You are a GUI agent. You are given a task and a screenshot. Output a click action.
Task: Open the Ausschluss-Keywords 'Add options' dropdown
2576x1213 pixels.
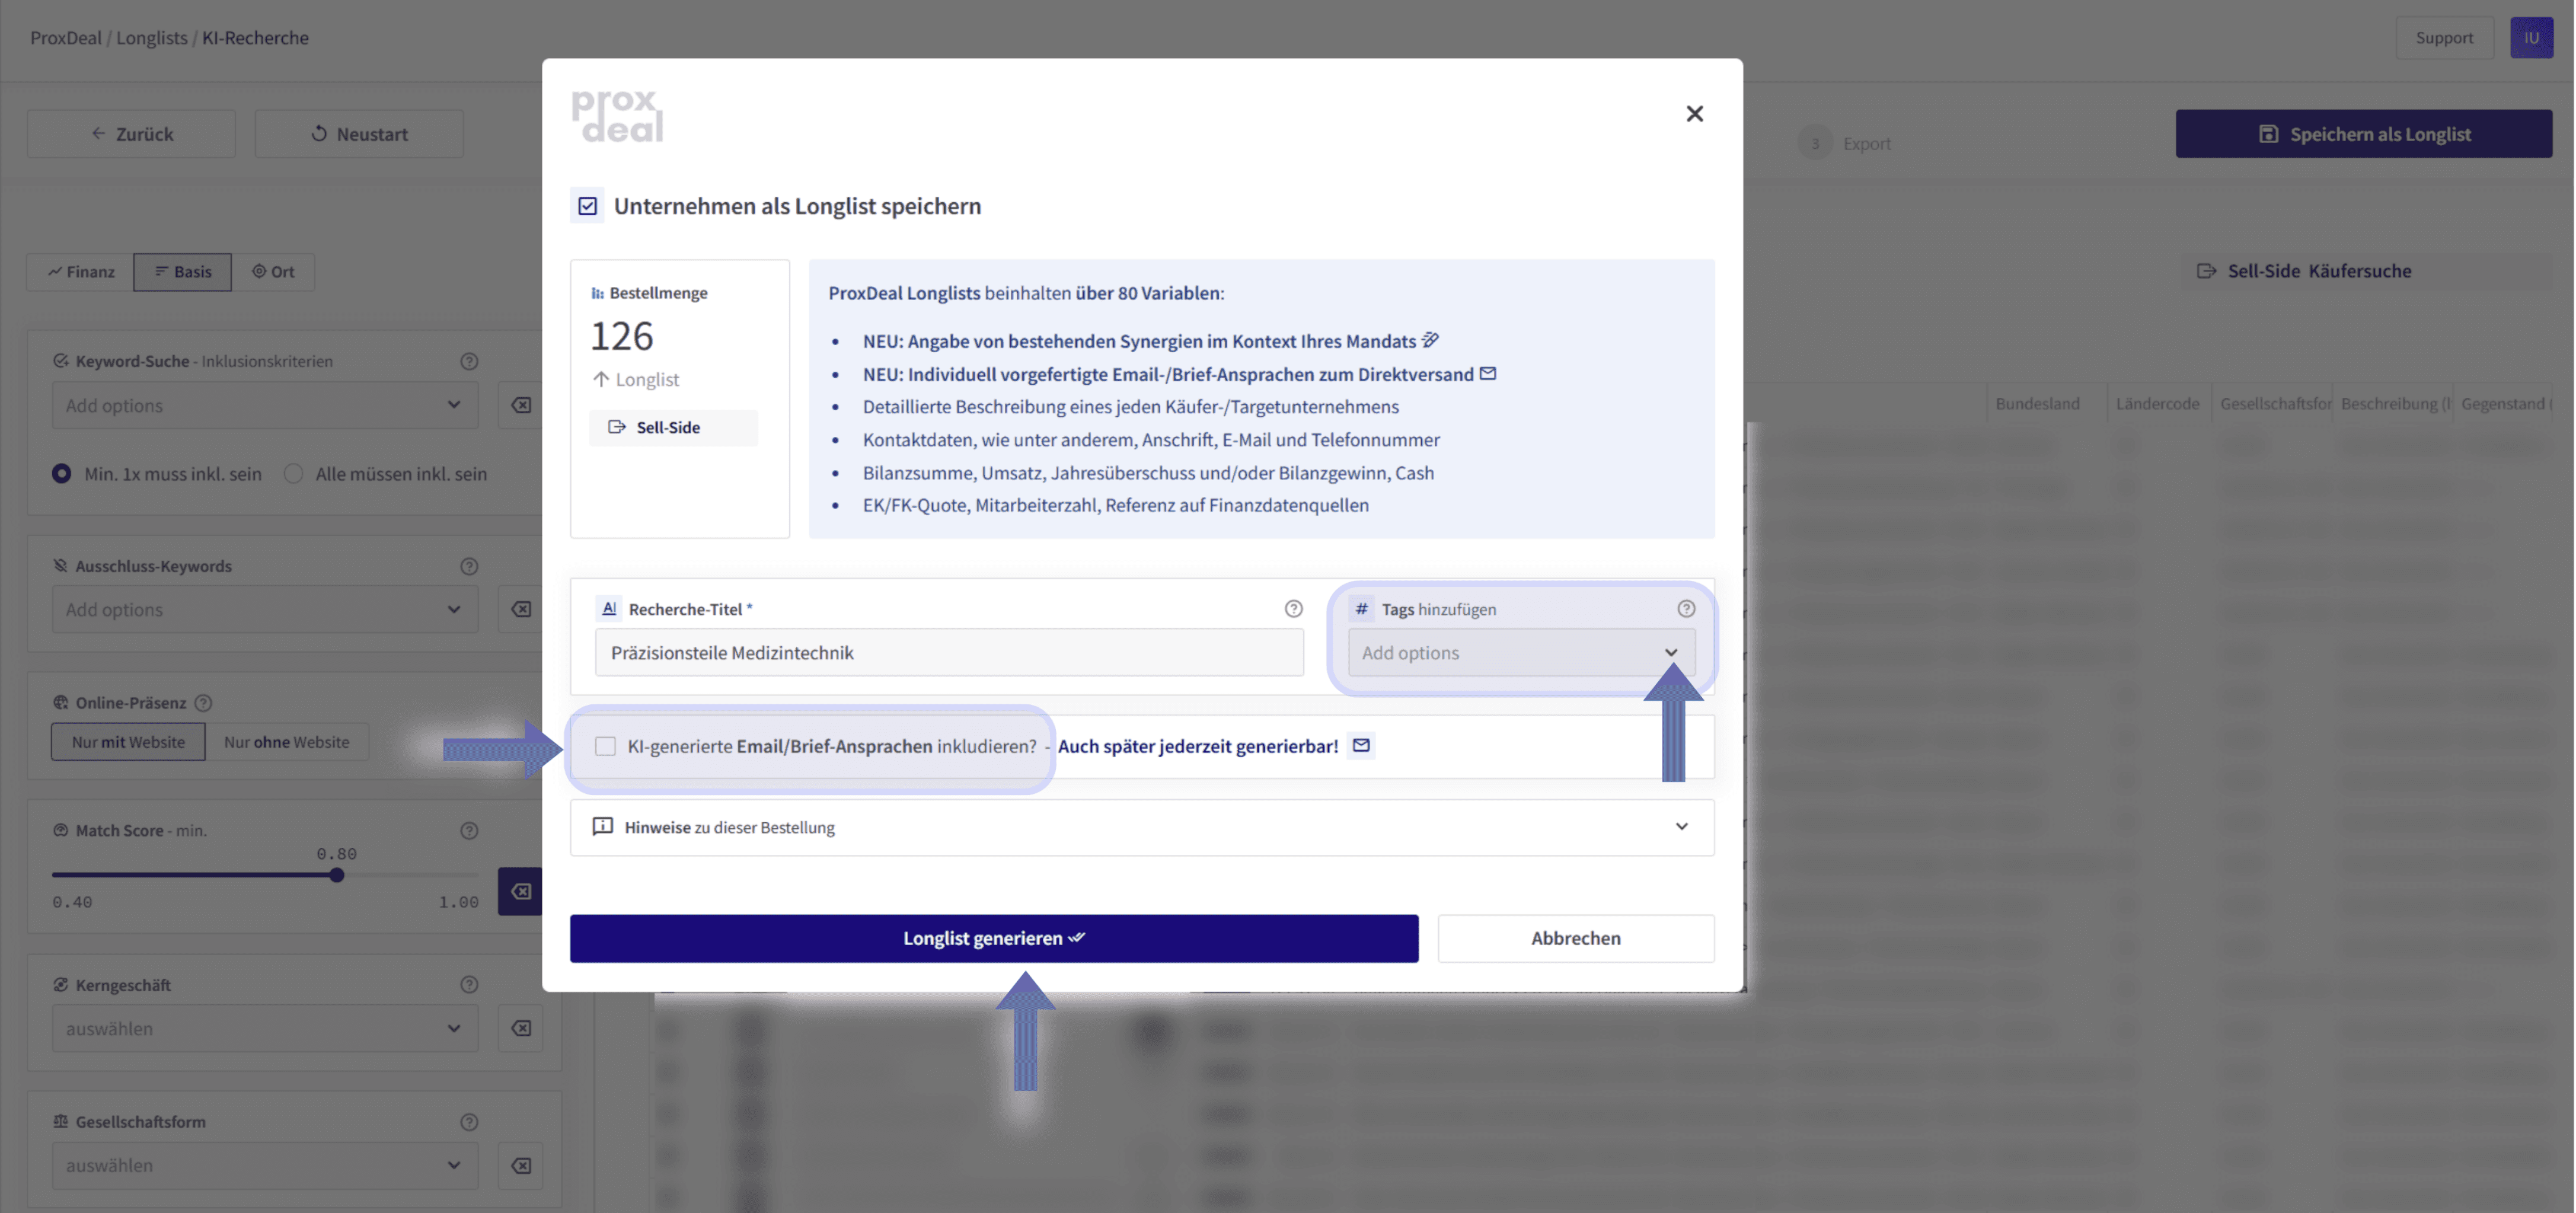point(265,609)
